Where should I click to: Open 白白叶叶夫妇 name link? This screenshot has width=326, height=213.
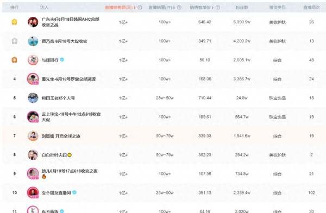[x=54, y=155]
